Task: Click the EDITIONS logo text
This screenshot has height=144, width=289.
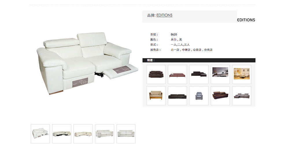Action: [x=246, y=20]
